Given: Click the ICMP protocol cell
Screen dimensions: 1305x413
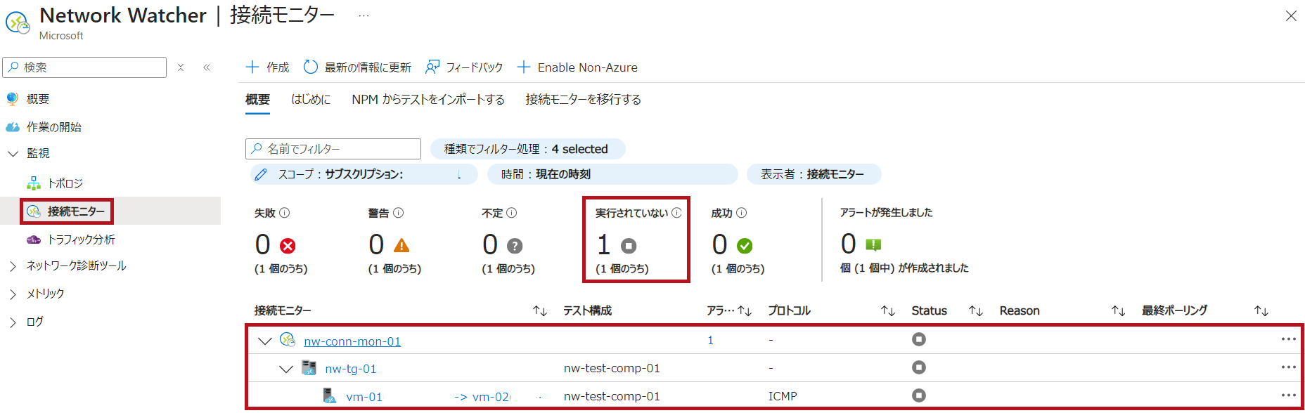Looking at the screenshot, I should 783,396.
